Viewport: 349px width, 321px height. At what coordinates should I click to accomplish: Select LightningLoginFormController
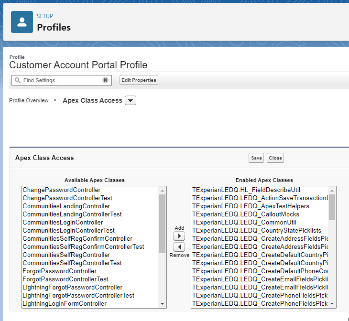tap(90, 304)
